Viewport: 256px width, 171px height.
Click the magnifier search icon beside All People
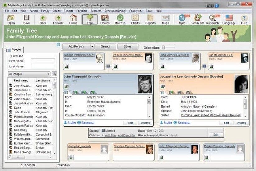click(54, 74)
